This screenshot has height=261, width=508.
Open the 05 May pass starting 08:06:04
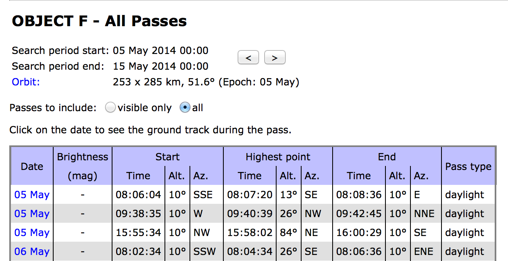[x=32, y=195]
